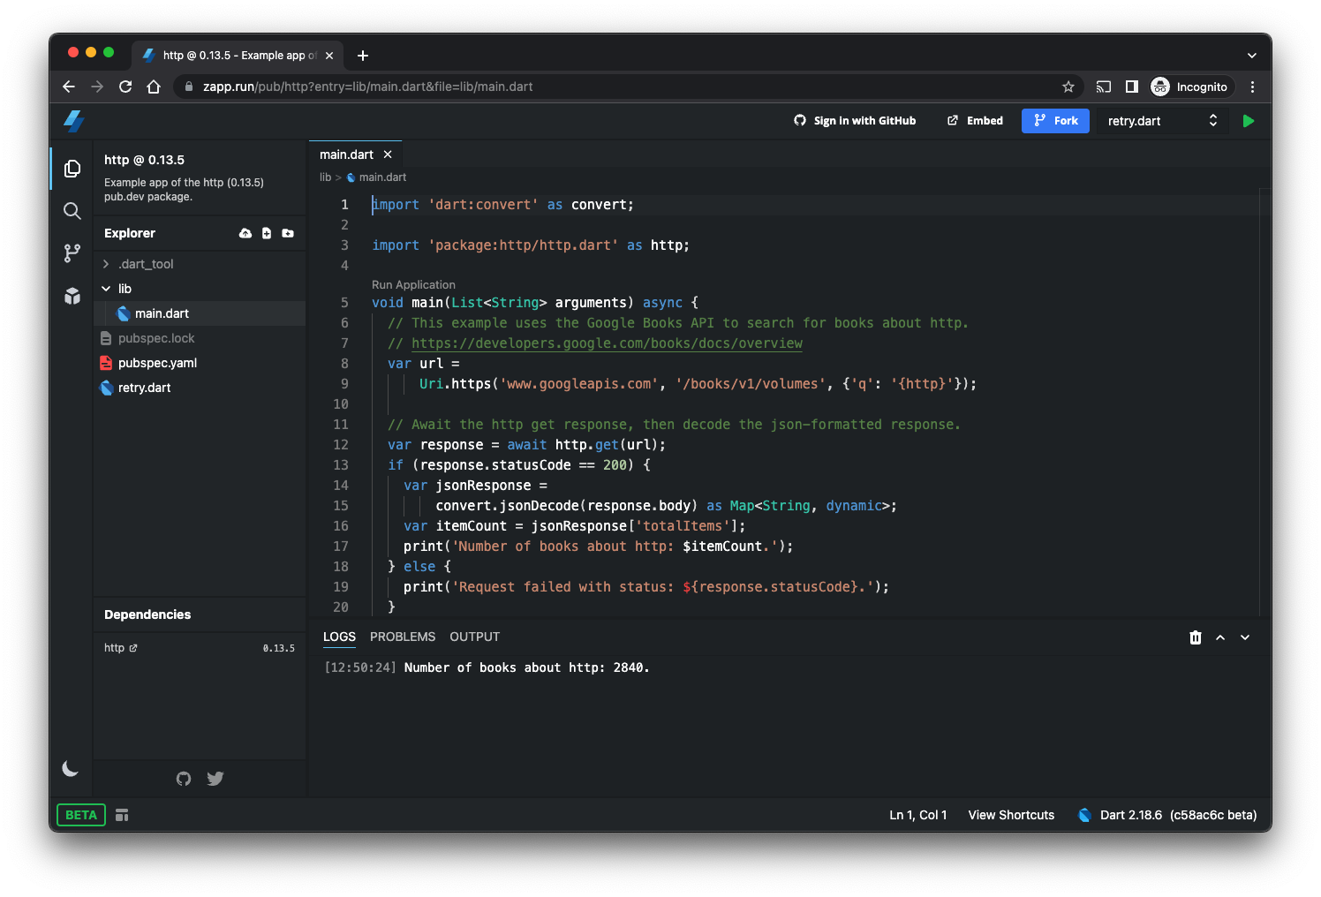
Task: Collapse the lib folder
Action: (200, 289)
